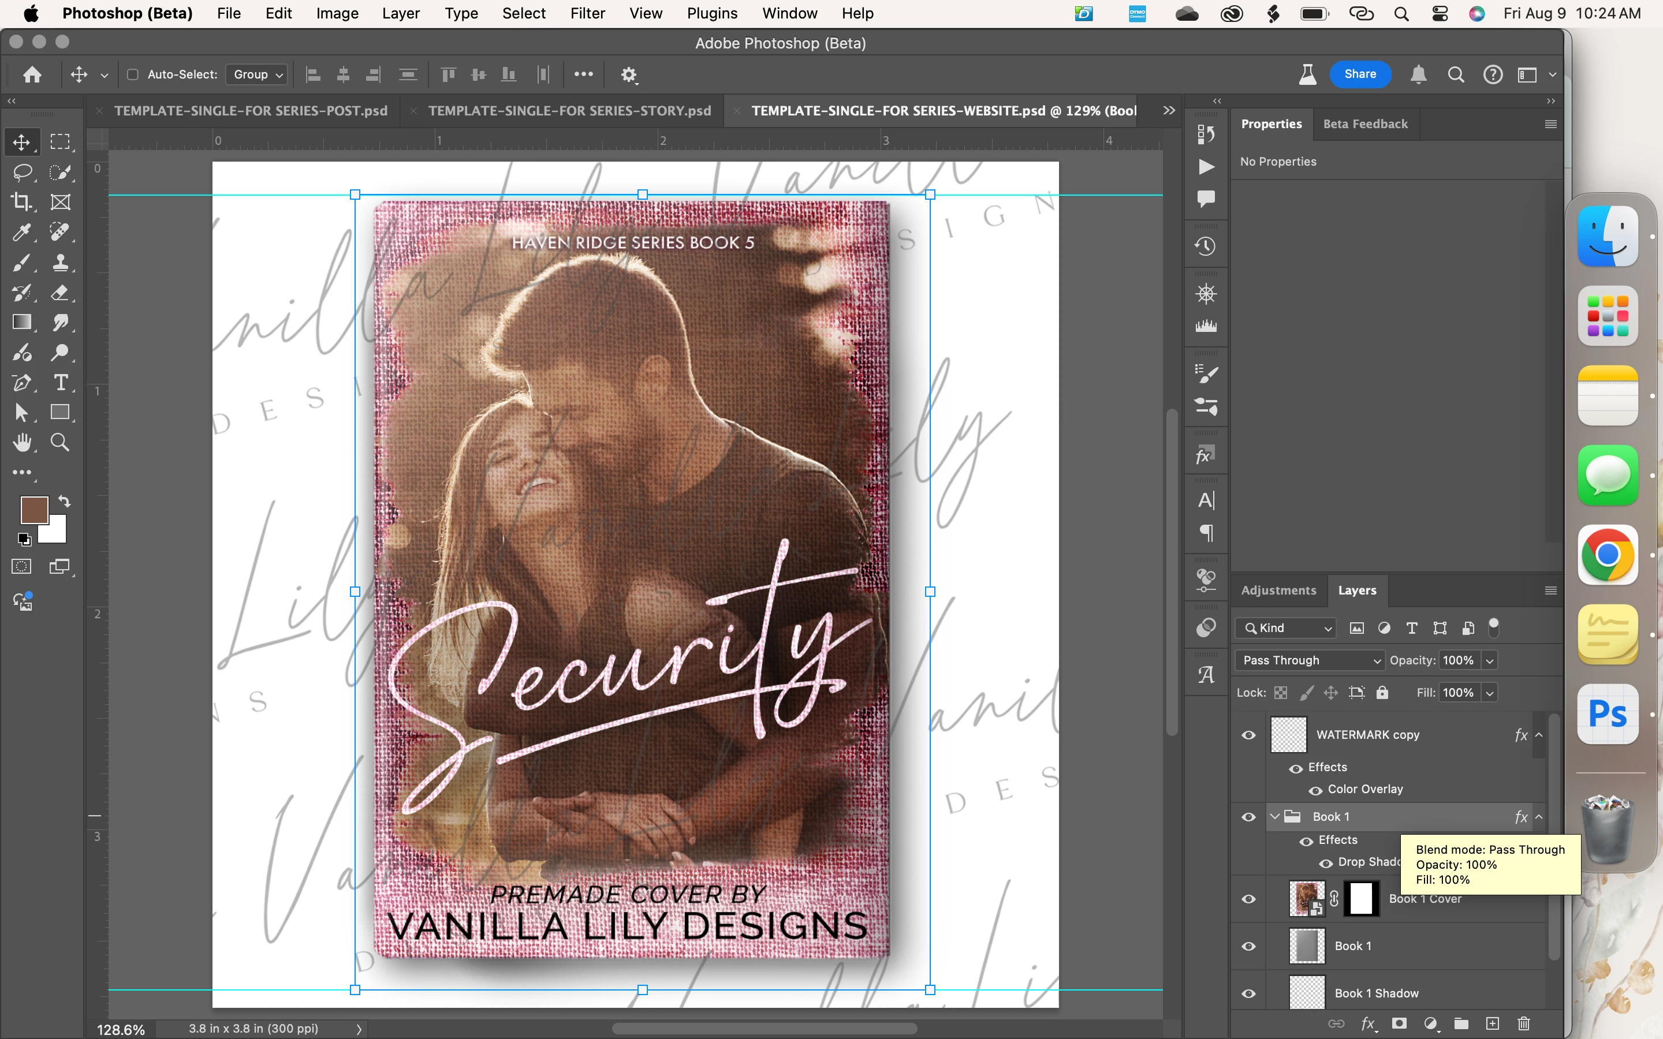Select the Crop tool
This screenshot has height=1039, width=1663.
21,202
